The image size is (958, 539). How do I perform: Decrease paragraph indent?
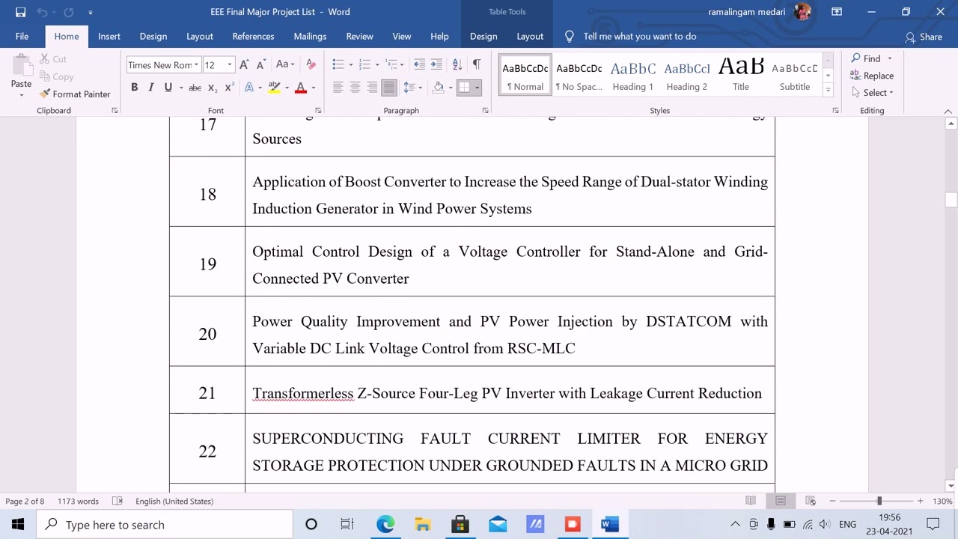pos(419,64)
